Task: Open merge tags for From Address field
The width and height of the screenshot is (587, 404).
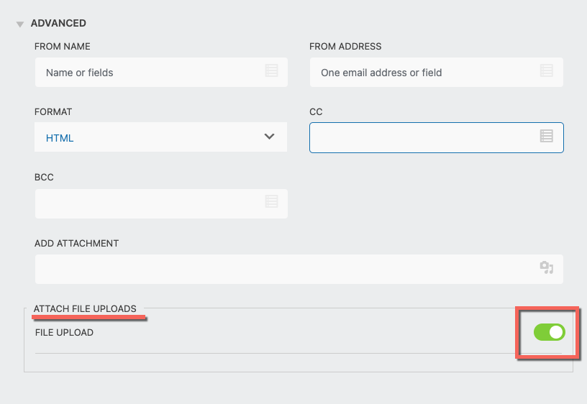Action: pyautogui.click(x=547, y=70)
